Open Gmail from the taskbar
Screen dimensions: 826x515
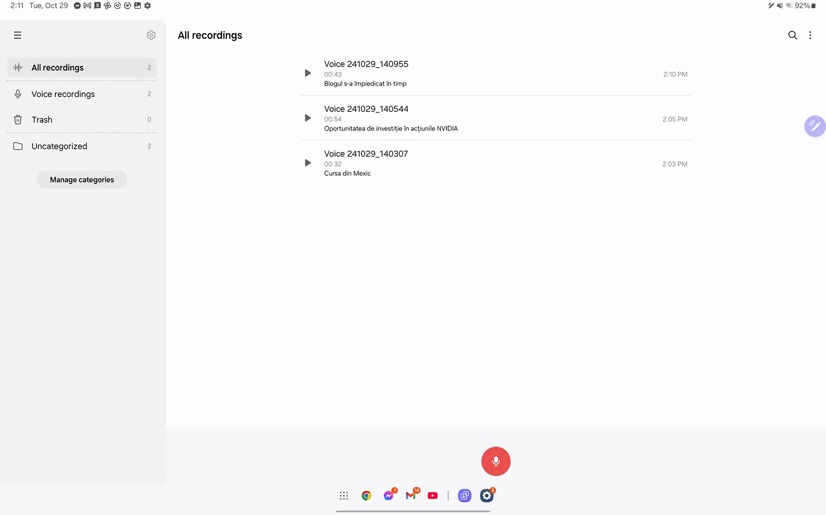pos(411,496)
